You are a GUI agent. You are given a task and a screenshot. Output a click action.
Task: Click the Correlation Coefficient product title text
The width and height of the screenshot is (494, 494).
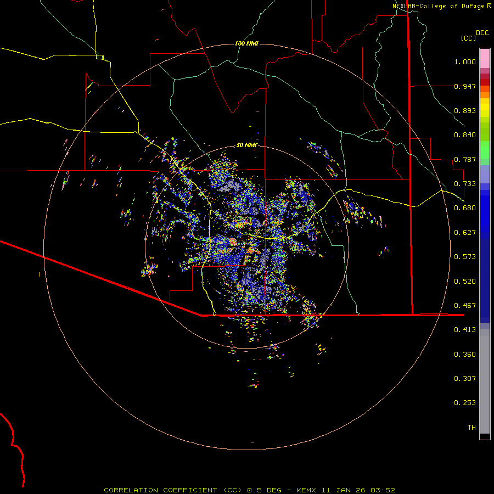pos(173,490)
